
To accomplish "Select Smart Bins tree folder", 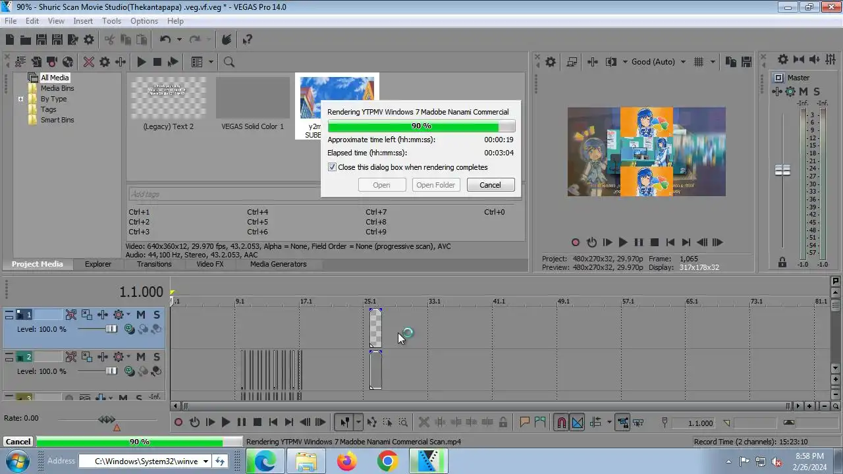I will (x=57, y=120).
